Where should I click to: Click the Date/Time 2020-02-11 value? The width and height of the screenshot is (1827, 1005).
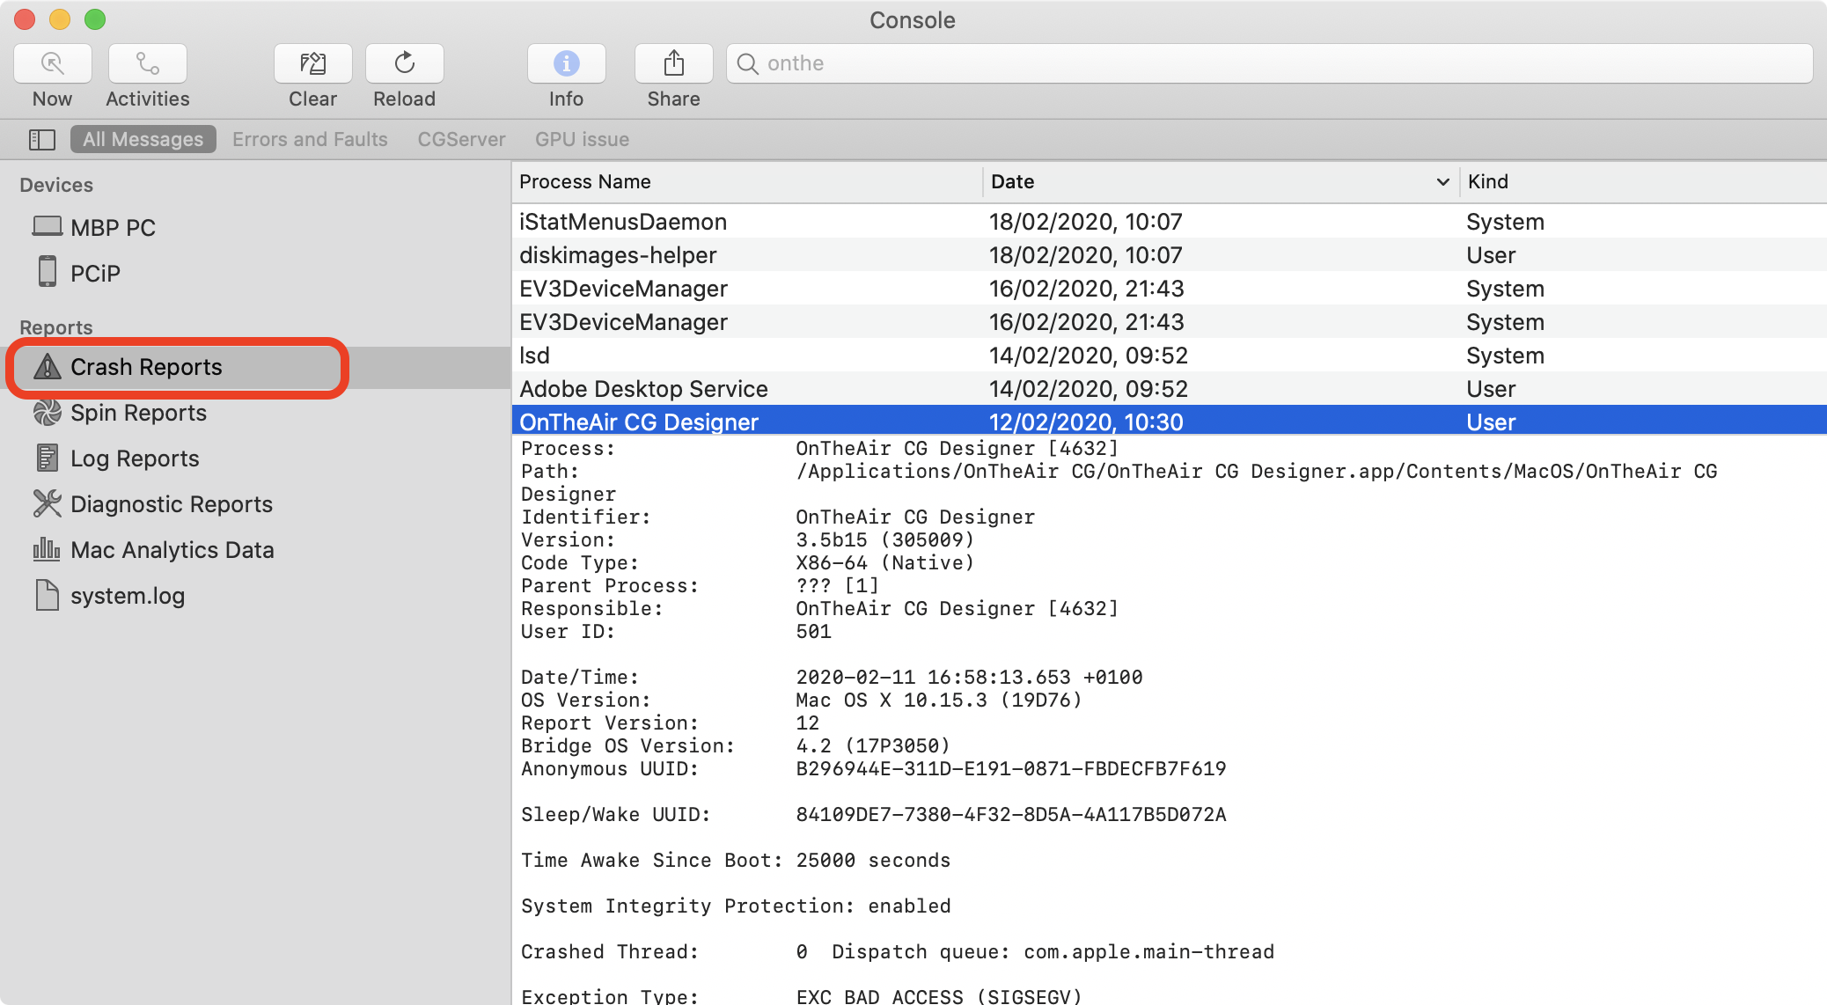969,678
